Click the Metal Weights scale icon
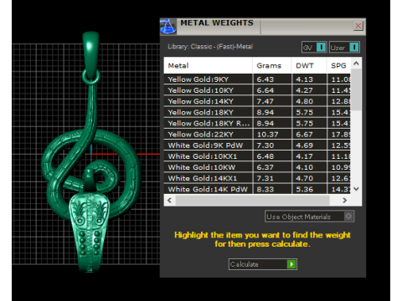402x301 pixels. (168, 27)
